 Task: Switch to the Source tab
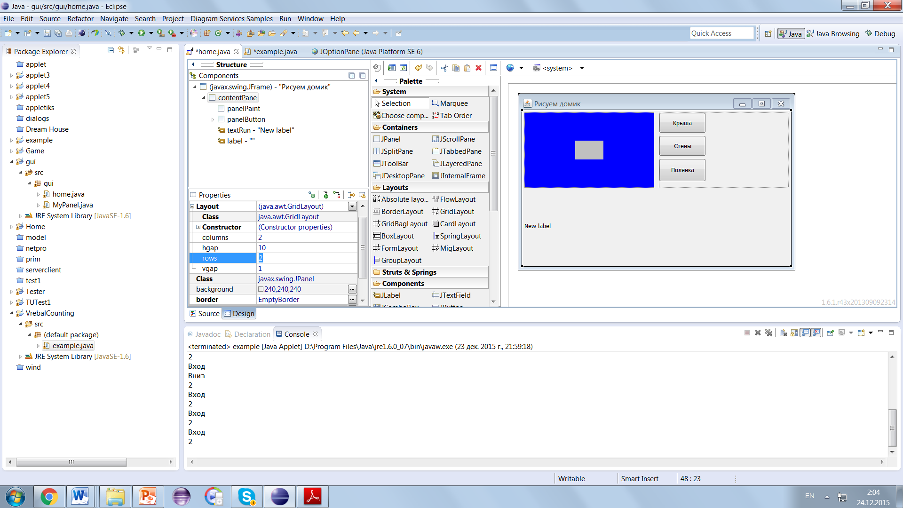point(205,314)
